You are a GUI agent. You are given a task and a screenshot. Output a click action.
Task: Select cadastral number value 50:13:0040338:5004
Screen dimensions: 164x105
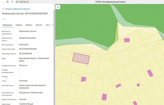click(x=28, y=49)
